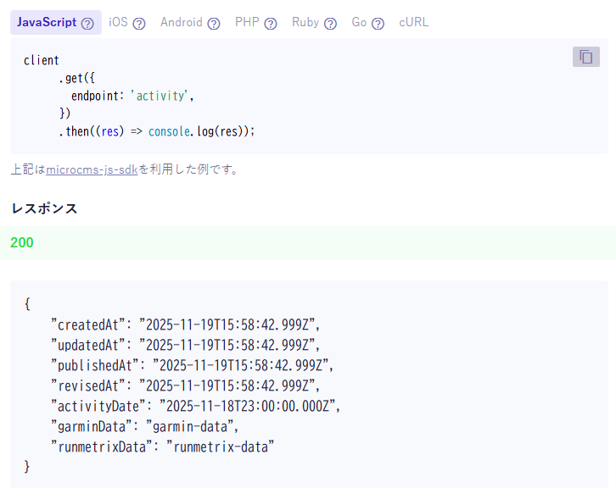Open the help icon next to Go
The width and height of the screenshot is (616, 488).
click(378, 24)
